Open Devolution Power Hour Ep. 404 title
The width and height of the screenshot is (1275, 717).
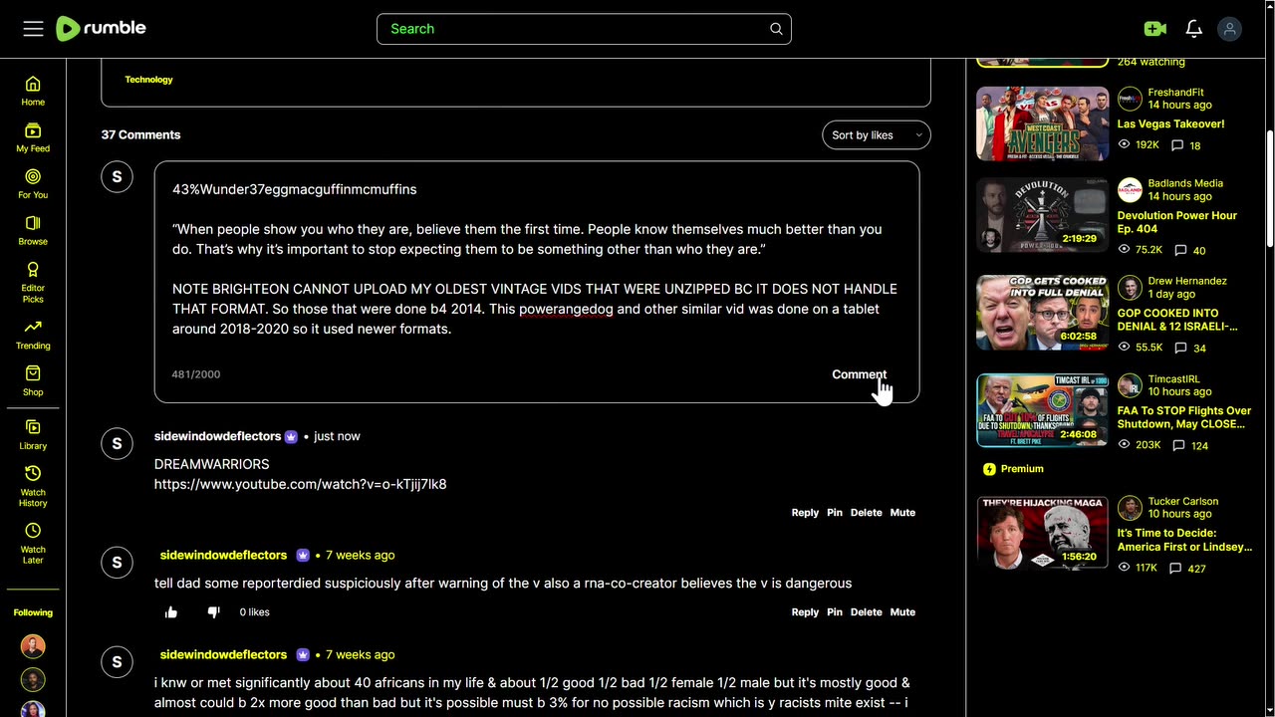click(1176, 222)
